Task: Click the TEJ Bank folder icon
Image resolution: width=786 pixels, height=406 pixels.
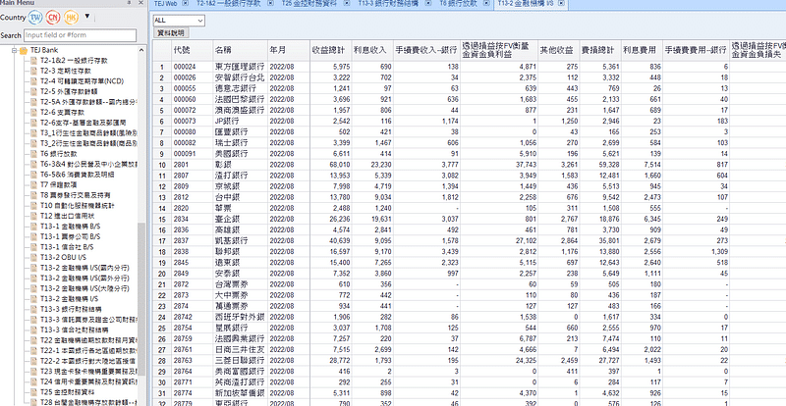Action: pos(24,49)
